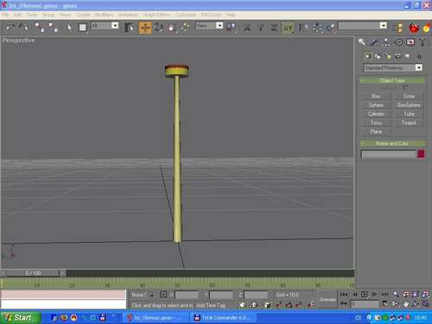
Task: Switch to the Utilities hammer tab
Action: tap(422, 42)
